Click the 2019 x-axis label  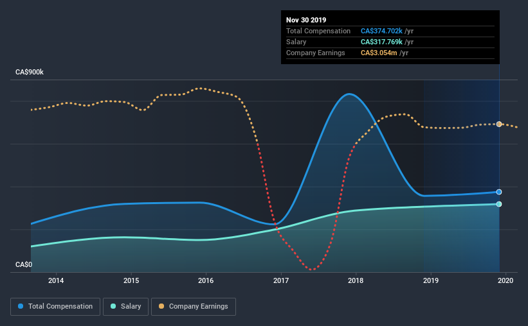point(431,280)
